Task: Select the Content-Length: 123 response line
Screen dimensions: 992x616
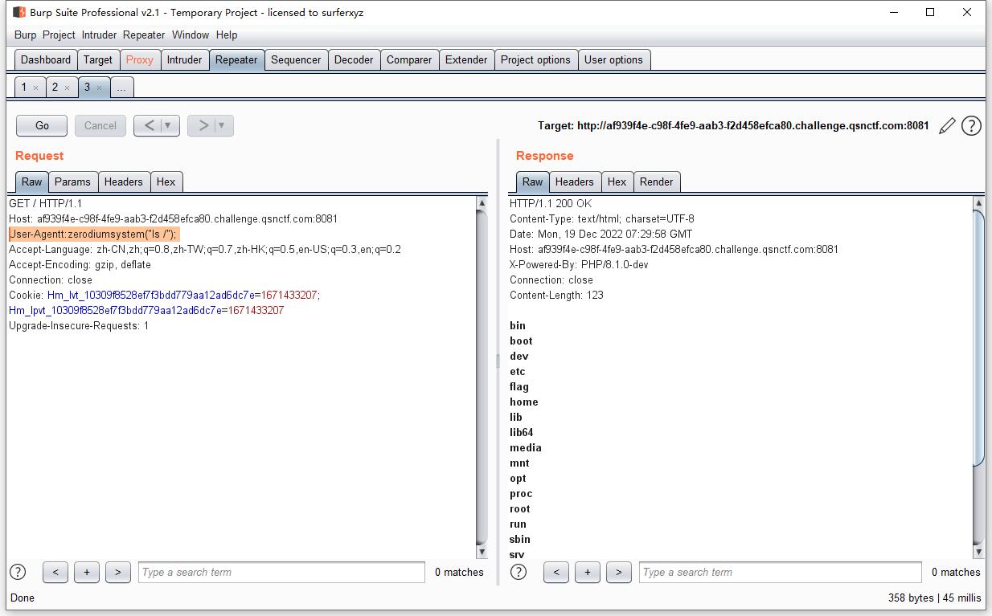Action: tap(556, 295)
